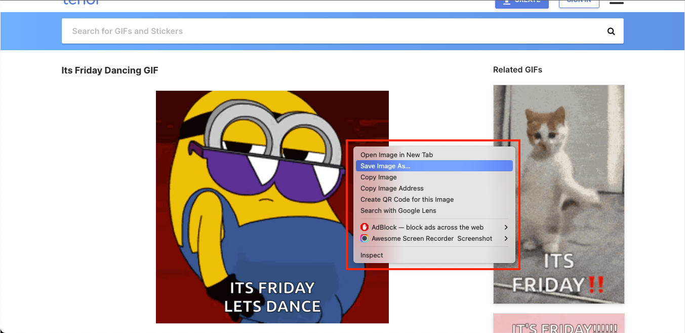Expand the AdBlock submenu arrow

click(506, 227)
